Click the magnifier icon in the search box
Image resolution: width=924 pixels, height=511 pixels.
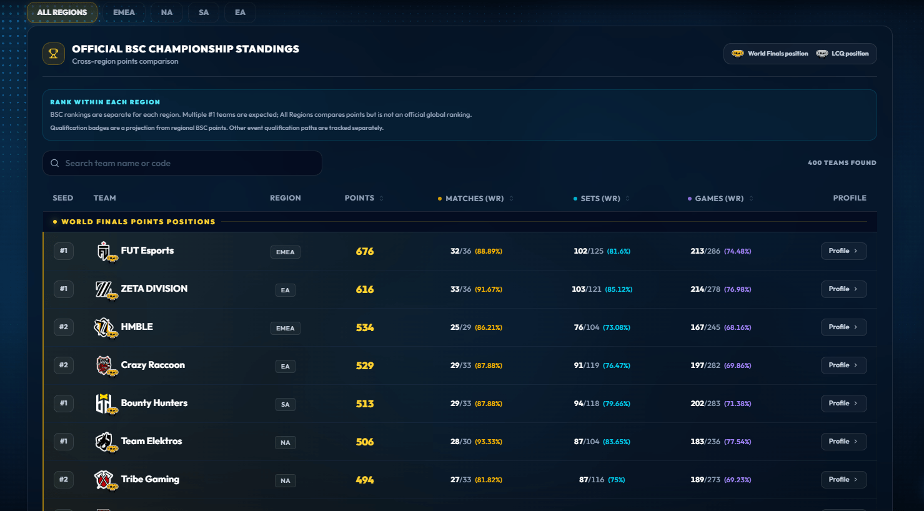pos(55,163)
